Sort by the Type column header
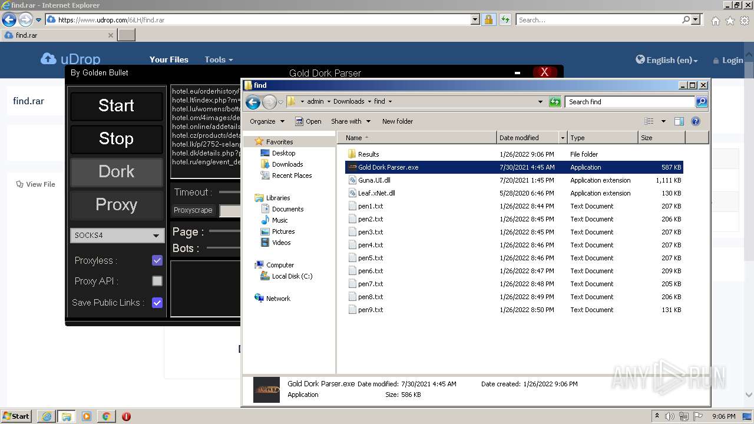Viewport: 754px width, 424px height. click(x=603, y=138)
